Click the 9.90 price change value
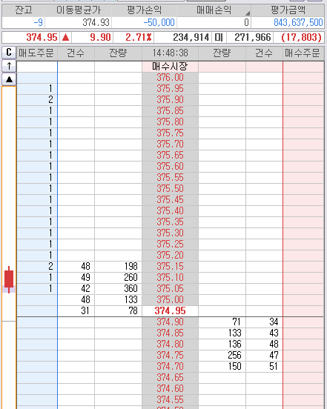 coord(101,37)
